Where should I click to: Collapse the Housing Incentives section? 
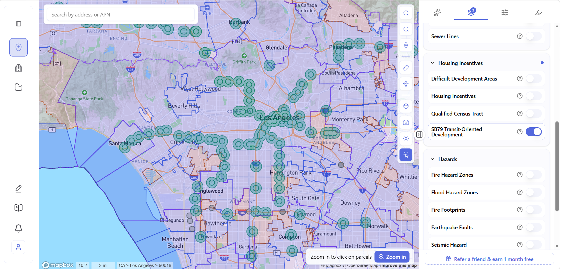click(x=432, y=63)
